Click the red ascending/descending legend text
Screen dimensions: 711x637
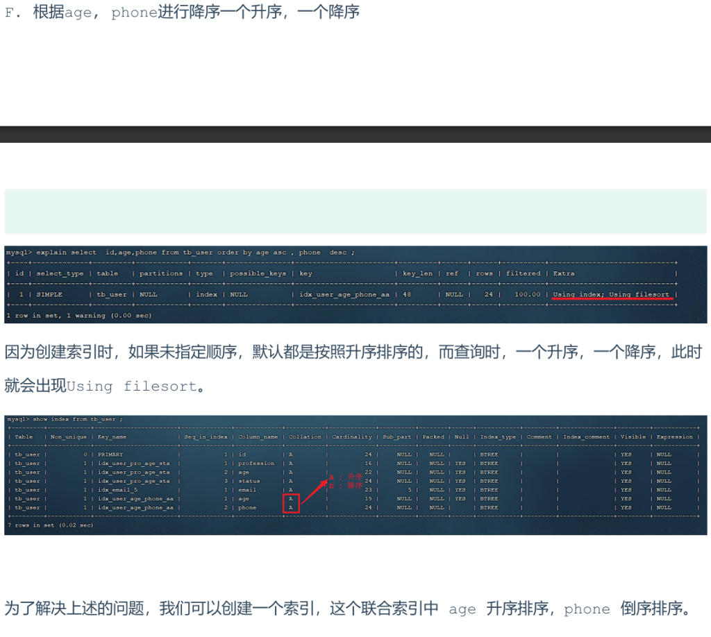(x=345, y=481)
